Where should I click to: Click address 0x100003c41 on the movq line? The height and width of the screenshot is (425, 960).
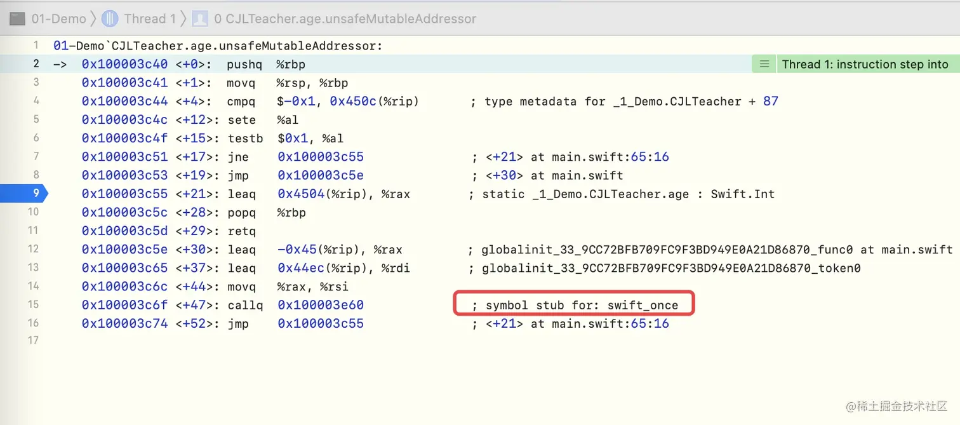coord(124,83)
